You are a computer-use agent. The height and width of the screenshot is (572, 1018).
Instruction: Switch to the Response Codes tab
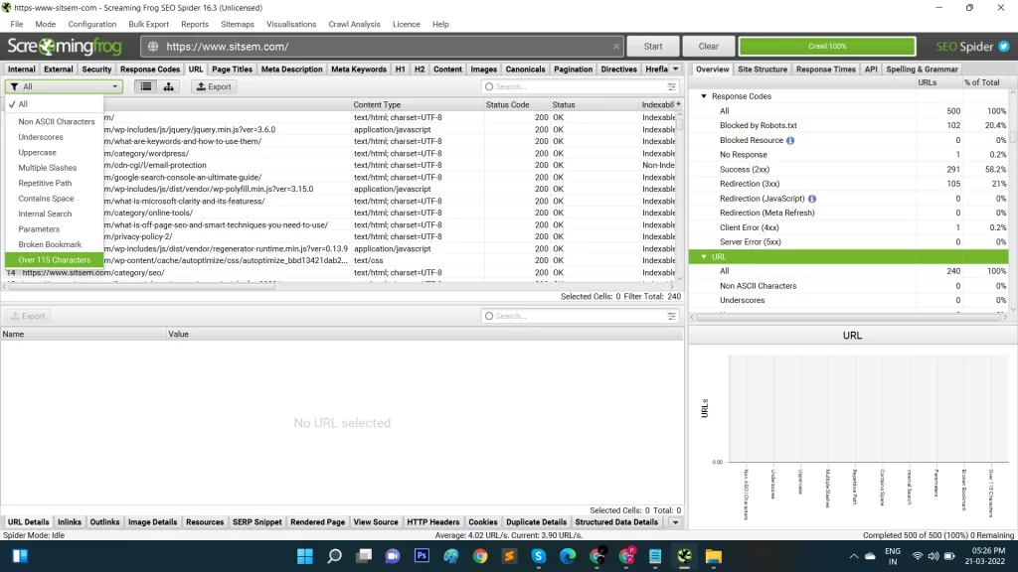click(x=150, y=70)
